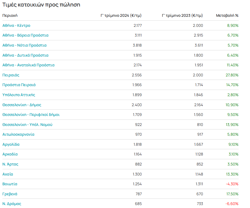The image size is (250, 208).
Task: Open the Βοιωτία region link
Action: [10, 184]
